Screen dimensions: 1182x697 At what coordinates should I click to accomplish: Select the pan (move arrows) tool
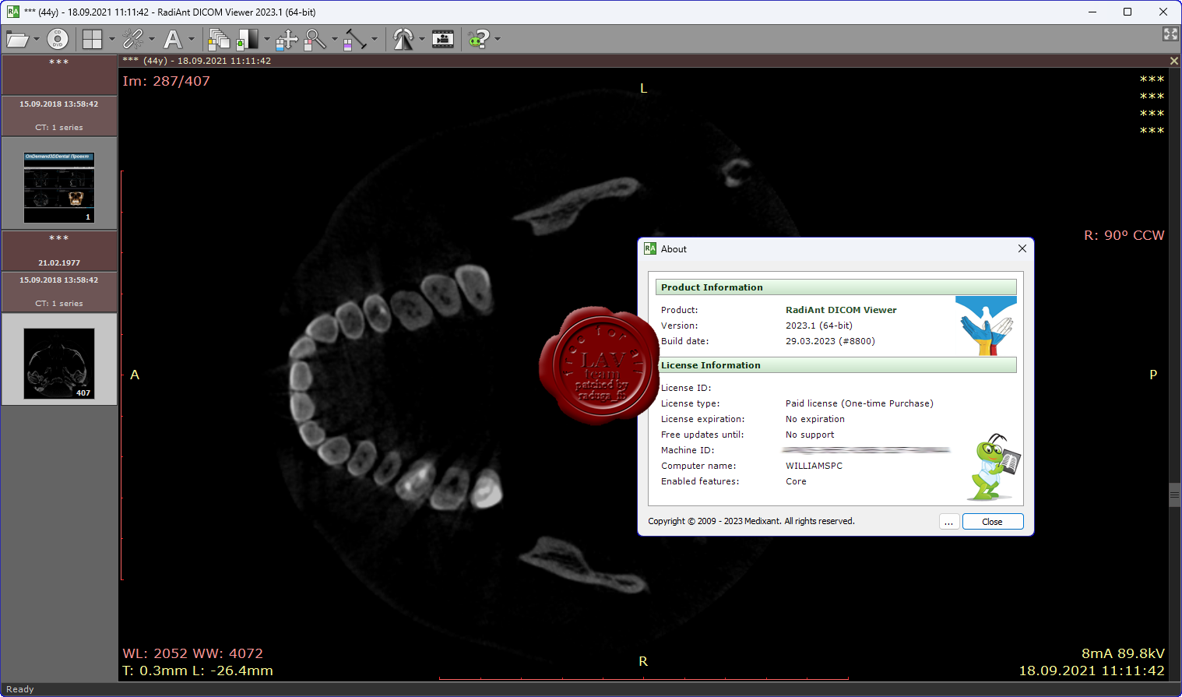287,39
